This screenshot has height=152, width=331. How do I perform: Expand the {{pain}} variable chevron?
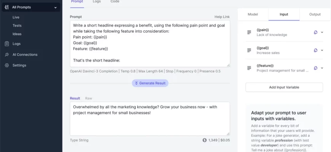[322, 32]
